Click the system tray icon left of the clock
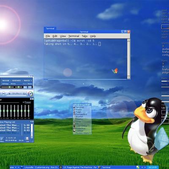This screenshot has height=169, width=169. (x=138, y=167)
